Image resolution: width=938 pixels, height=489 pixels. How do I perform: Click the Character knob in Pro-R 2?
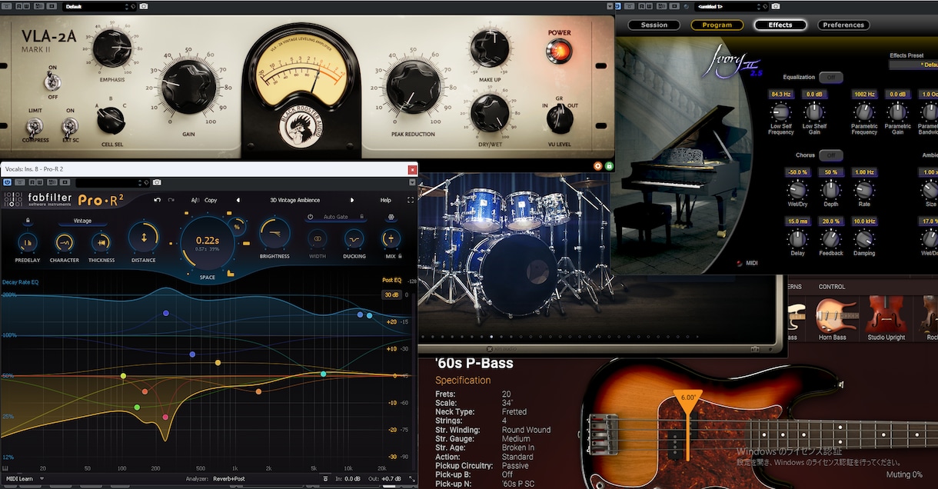[x=65, y=242]
